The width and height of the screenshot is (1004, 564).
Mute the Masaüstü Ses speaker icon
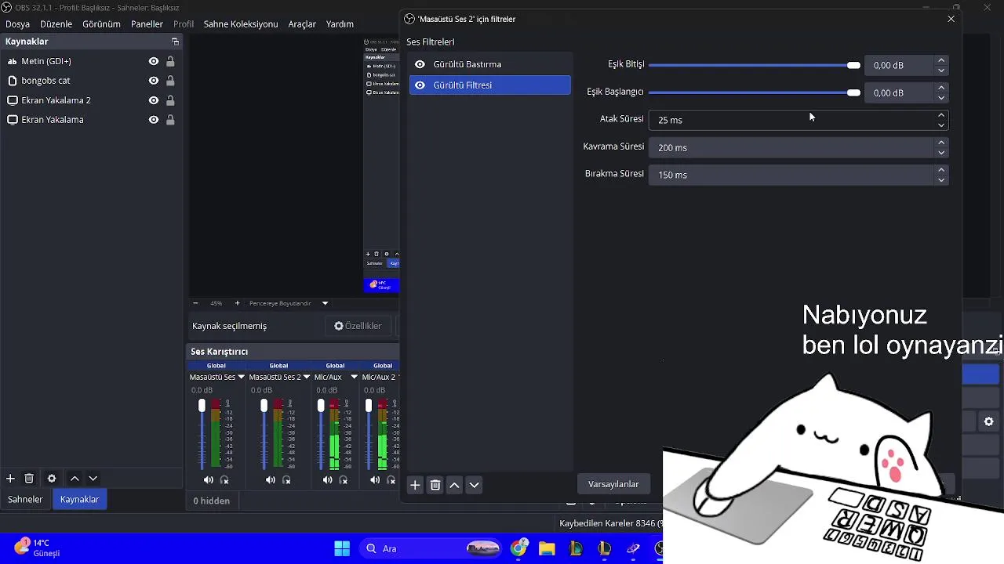coord(209,480)
